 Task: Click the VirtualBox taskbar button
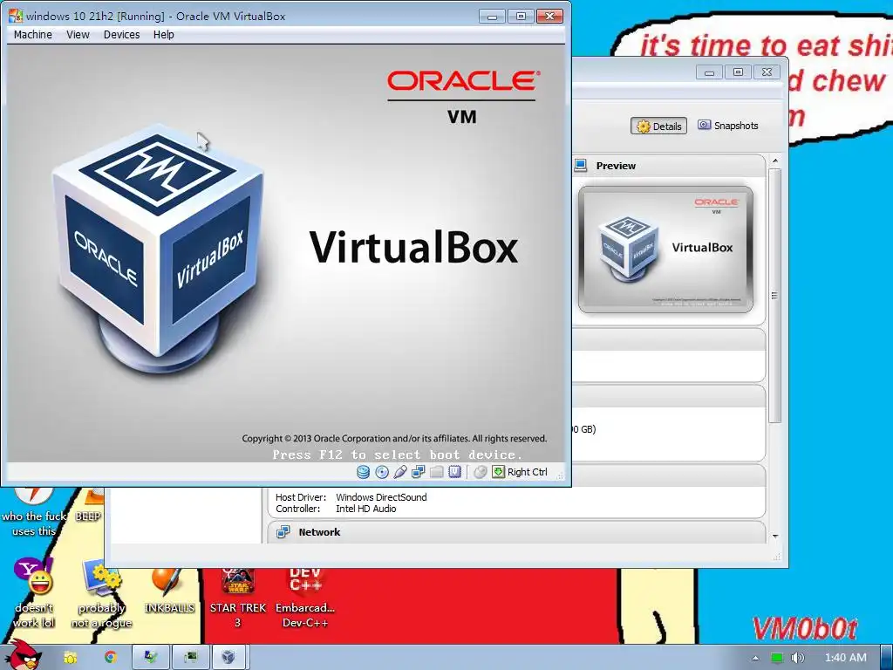tap(229, 658)
